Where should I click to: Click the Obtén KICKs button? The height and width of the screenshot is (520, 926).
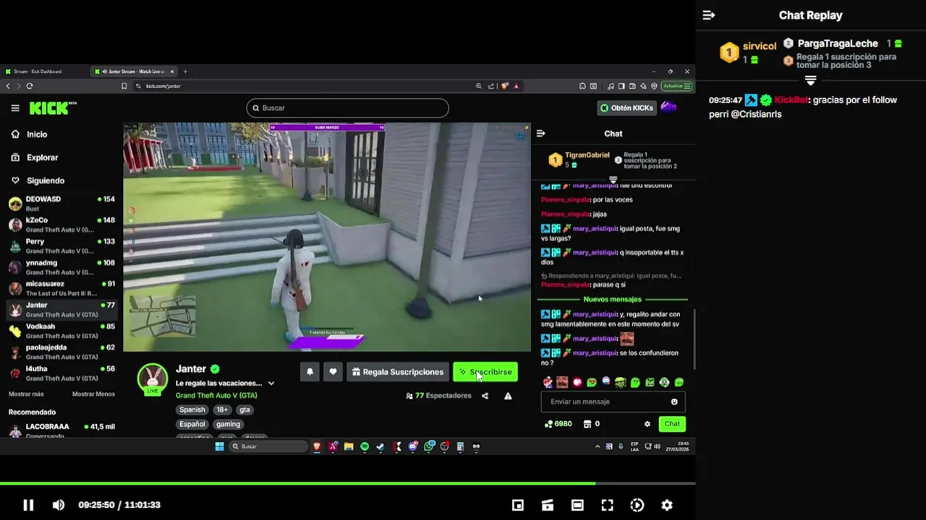click(626, 108)
